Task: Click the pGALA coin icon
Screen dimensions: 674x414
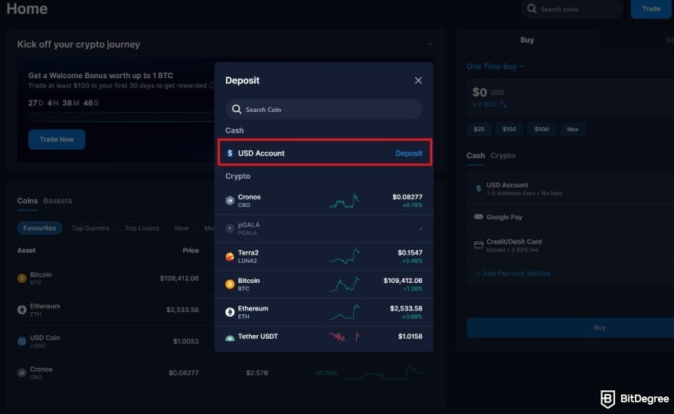Action: coord(230,228)
